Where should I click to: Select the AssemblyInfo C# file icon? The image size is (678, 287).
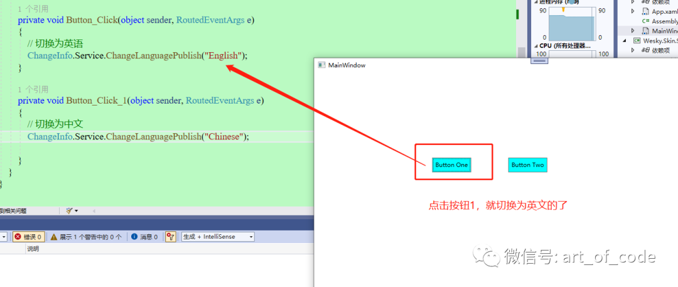pos(645,21)
